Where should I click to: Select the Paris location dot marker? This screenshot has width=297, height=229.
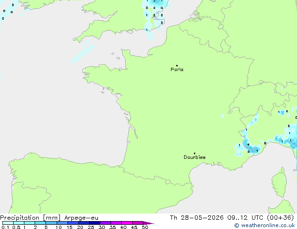pyautogui.click(x=177, y=65)
